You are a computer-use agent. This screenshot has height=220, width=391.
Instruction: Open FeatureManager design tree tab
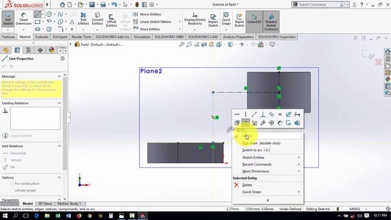pyautogui.click(x=5, y=50)
